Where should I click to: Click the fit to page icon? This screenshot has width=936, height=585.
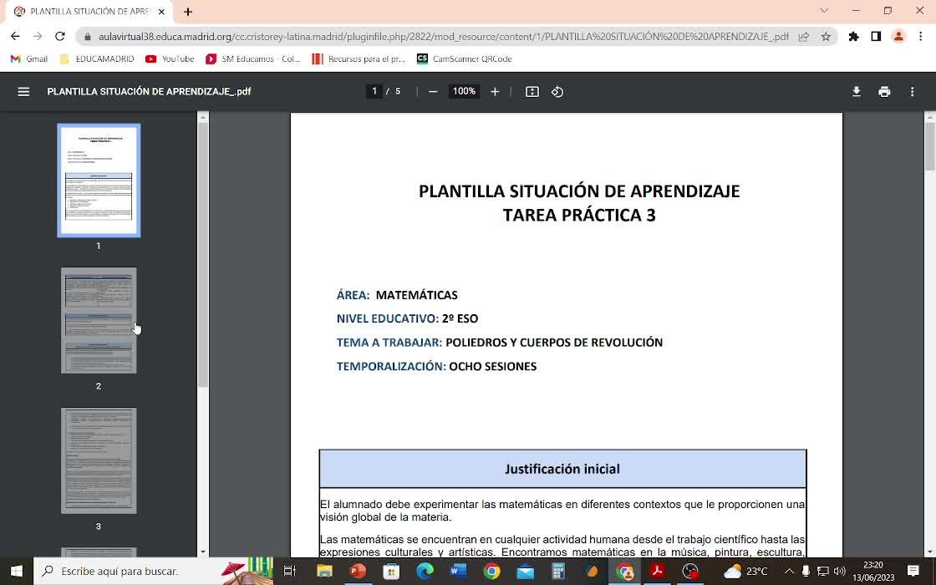pos(532,92)
